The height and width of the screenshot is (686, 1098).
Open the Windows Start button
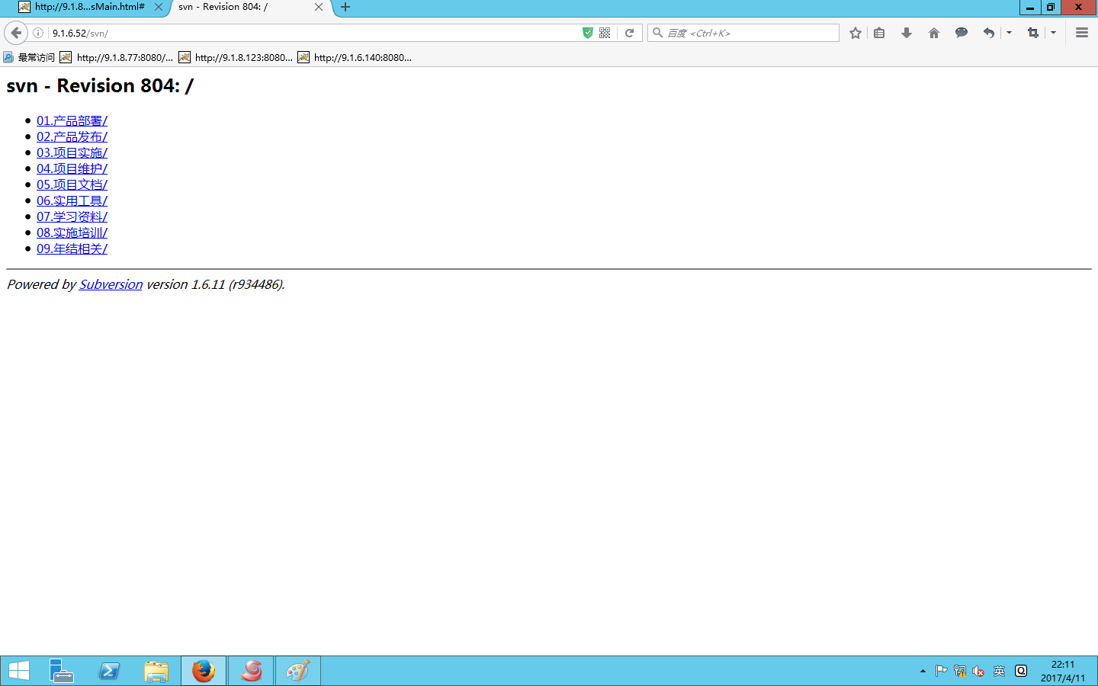tap(18, 671)
